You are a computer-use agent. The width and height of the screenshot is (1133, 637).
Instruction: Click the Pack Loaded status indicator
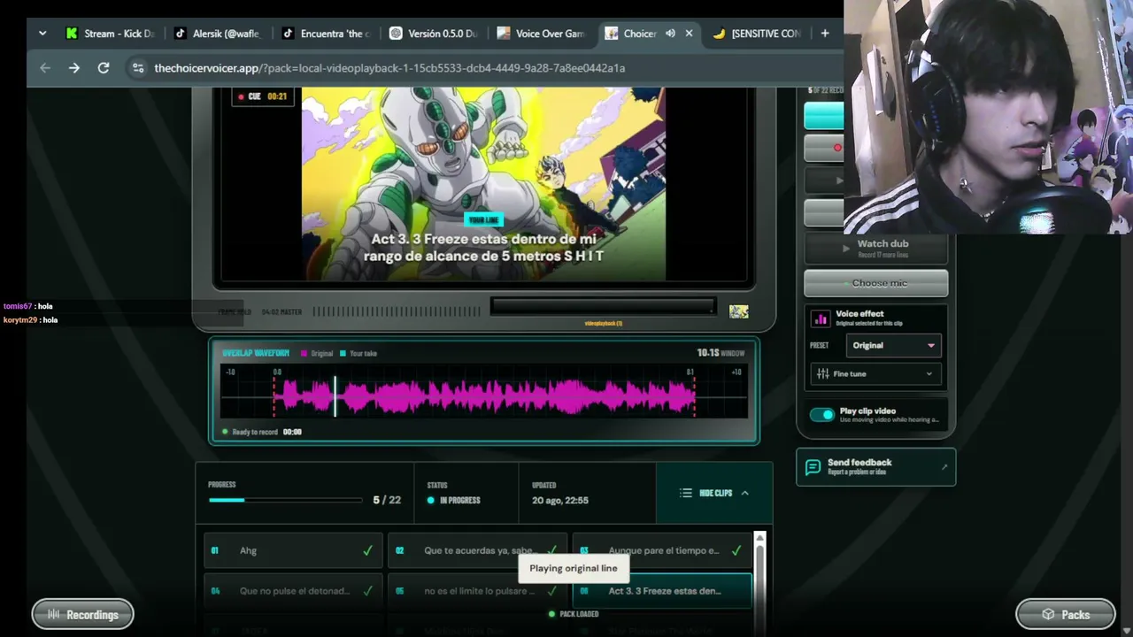[x=574, y=614]
